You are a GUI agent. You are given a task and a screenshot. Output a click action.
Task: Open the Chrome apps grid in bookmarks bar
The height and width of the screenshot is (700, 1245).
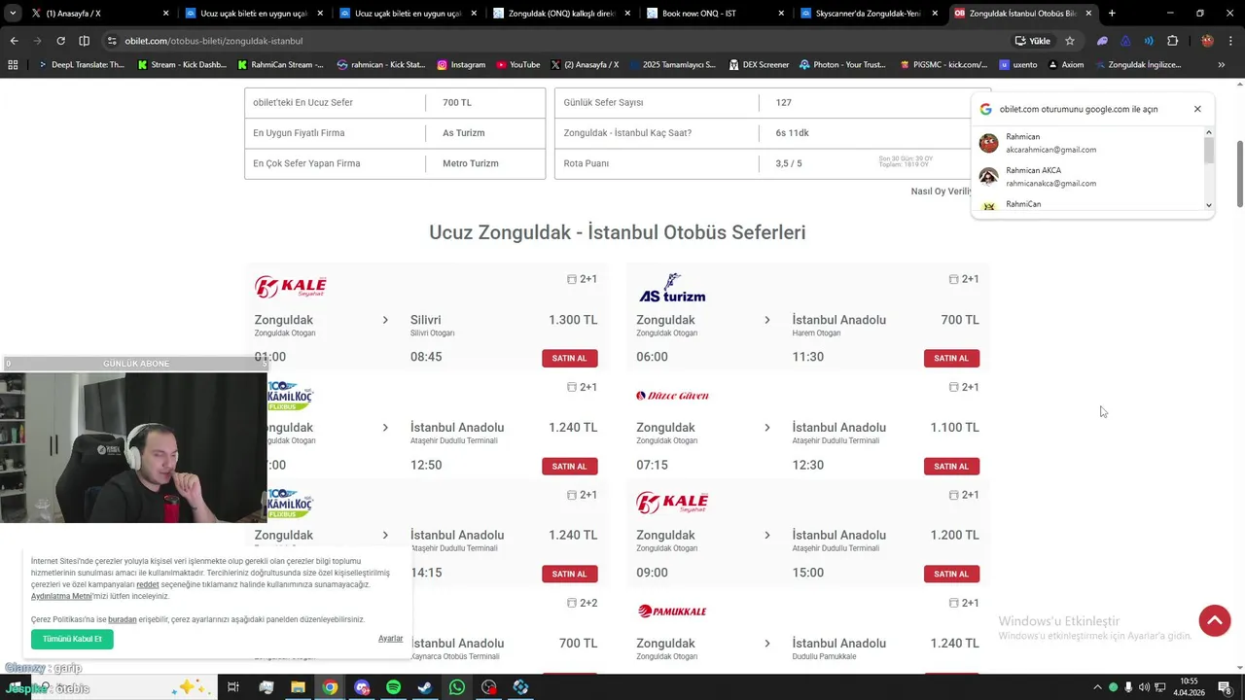click(x=13, y=64)
